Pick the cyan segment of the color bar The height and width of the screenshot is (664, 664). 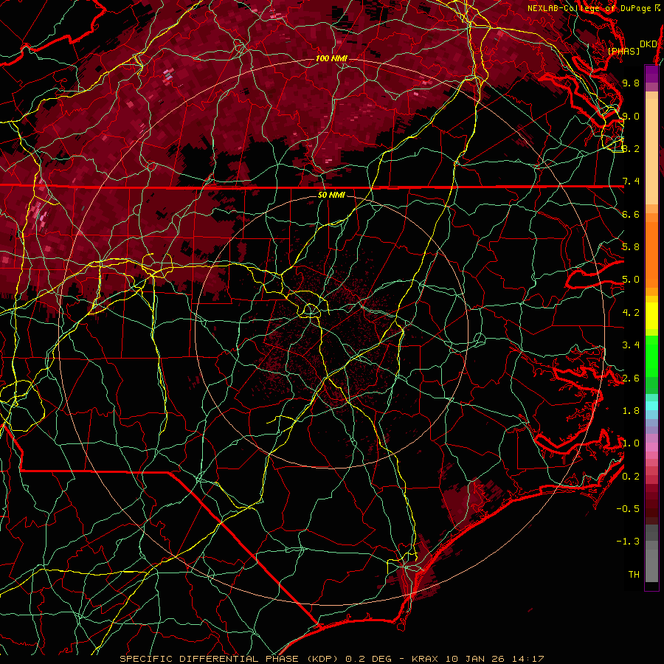click(651, 406)
